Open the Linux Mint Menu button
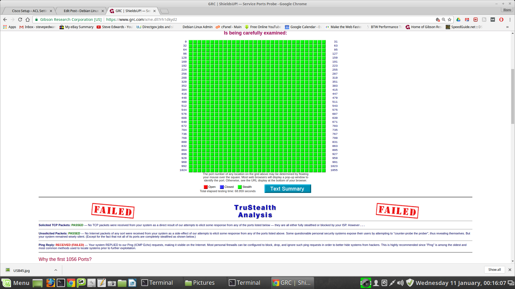The width and height of the screenshot is (515, 289). pos(16,283)
